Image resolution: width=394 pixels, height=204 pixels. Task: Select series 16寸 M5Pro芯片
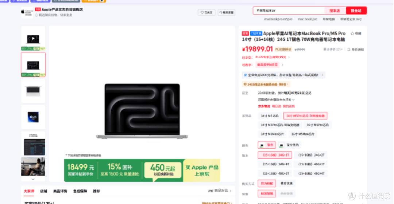click(318, 125)
